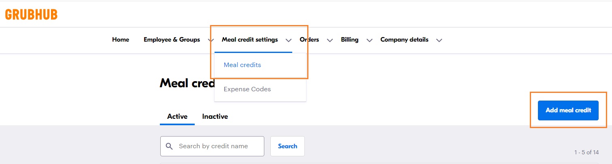The width and height of the screenshot is (612, 164).
Task: Switch to the Inactive tab
Action: [x=215, y=116]
